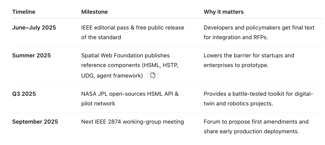The image size is (325, 145).
Task: Select the Timeline column header
Action: point(23,12)
